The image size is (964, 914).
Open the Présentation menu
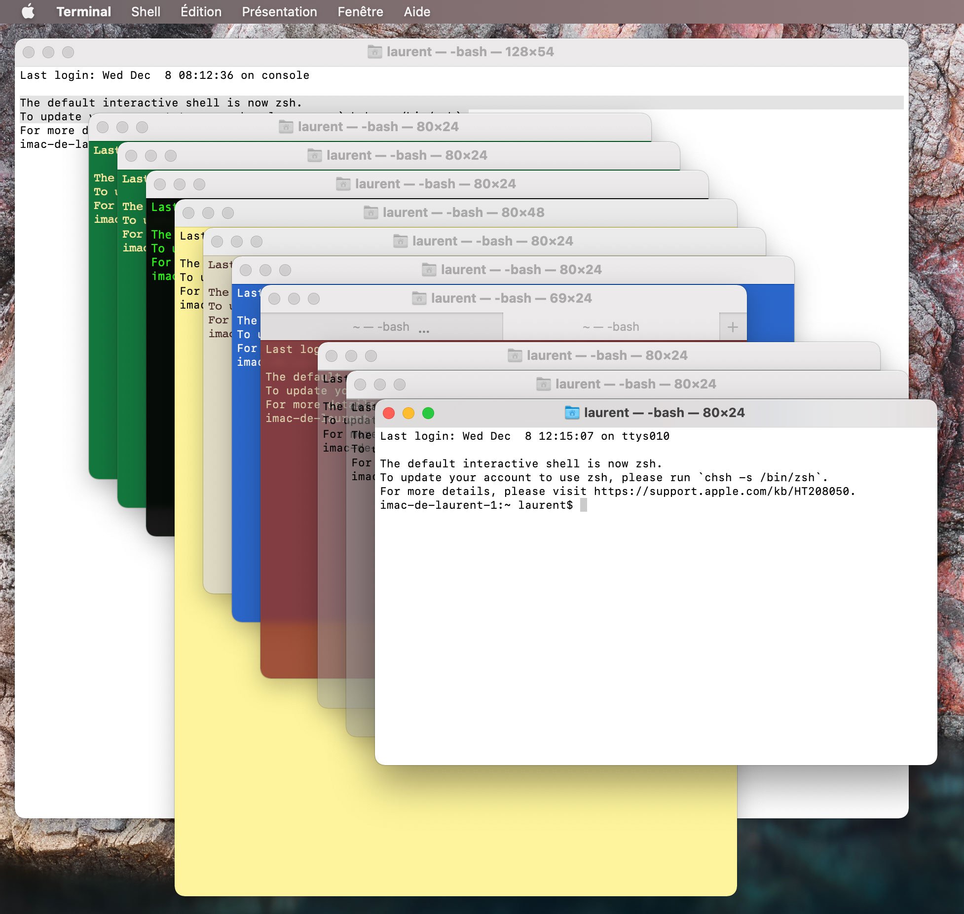point(279,11)
